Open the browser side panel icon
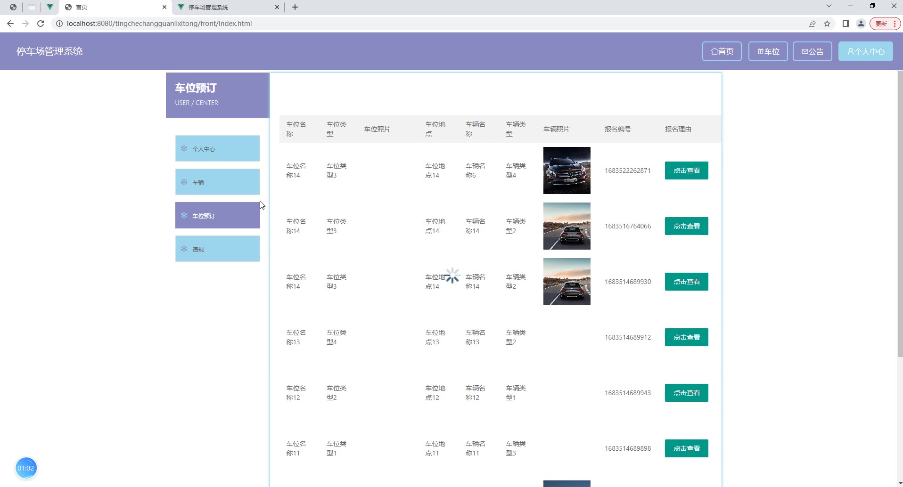This screenshot has height=487, width=903. (x=846, y=24)
